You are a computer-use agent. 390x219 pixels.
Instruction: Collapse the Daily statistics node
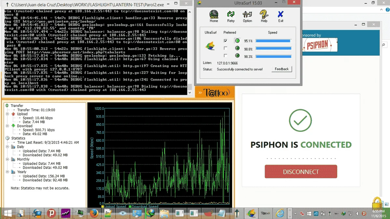(7, 147)
